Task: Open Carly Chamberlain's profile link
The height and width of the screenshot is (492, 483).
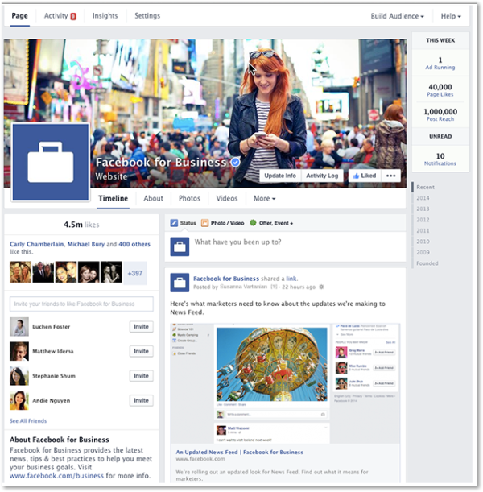Action: click(37, 244)
